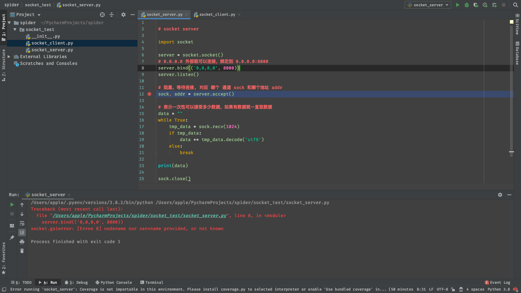The height and width of the screenshot is (293, 521).
Task: Click the green Run button in top toolbar
Action: [x=458, y=5]
